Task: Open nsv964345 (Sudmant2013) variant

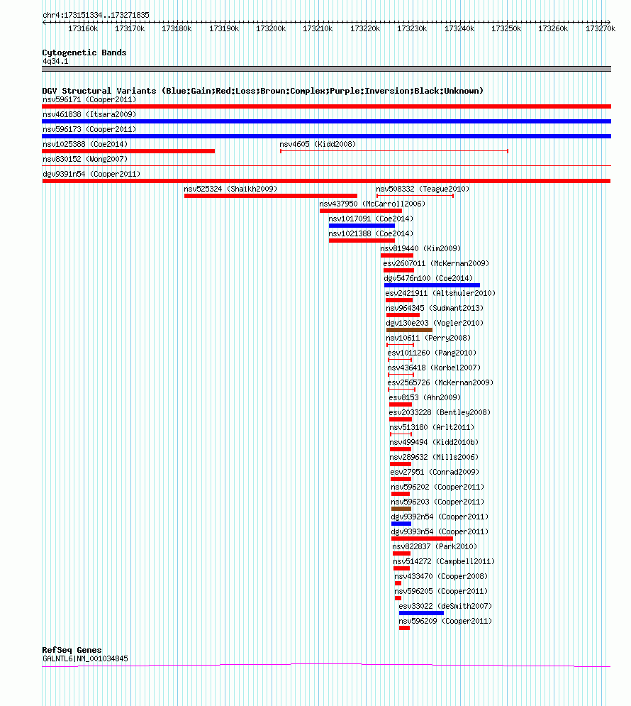Action: (403, 315)
